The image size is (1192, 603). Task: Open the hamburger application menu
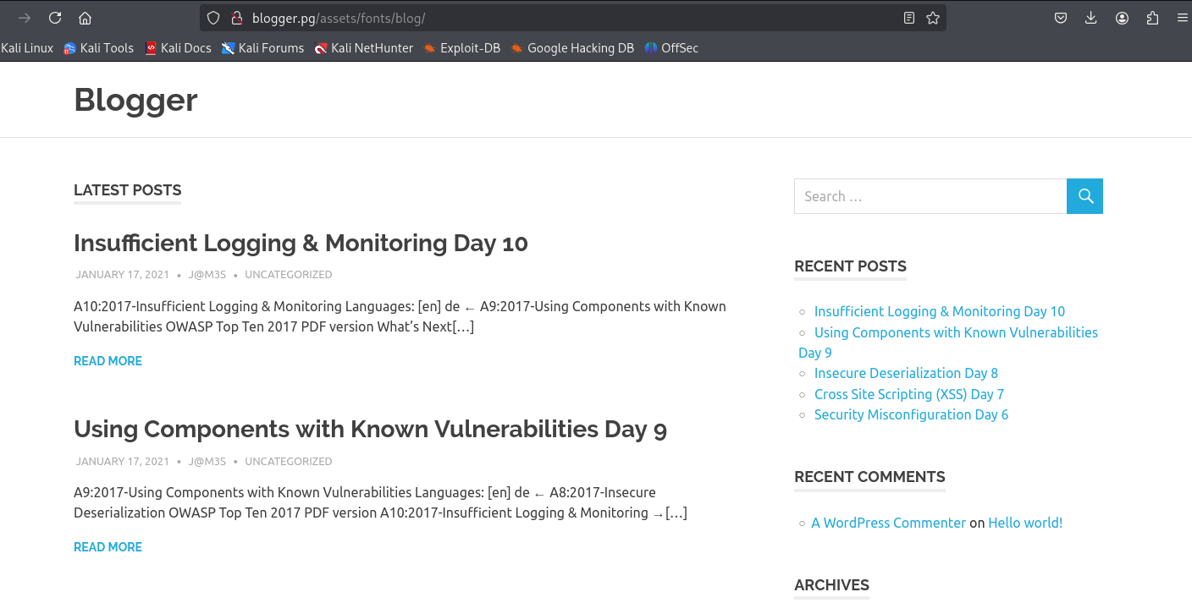[x=1182, y=18]
